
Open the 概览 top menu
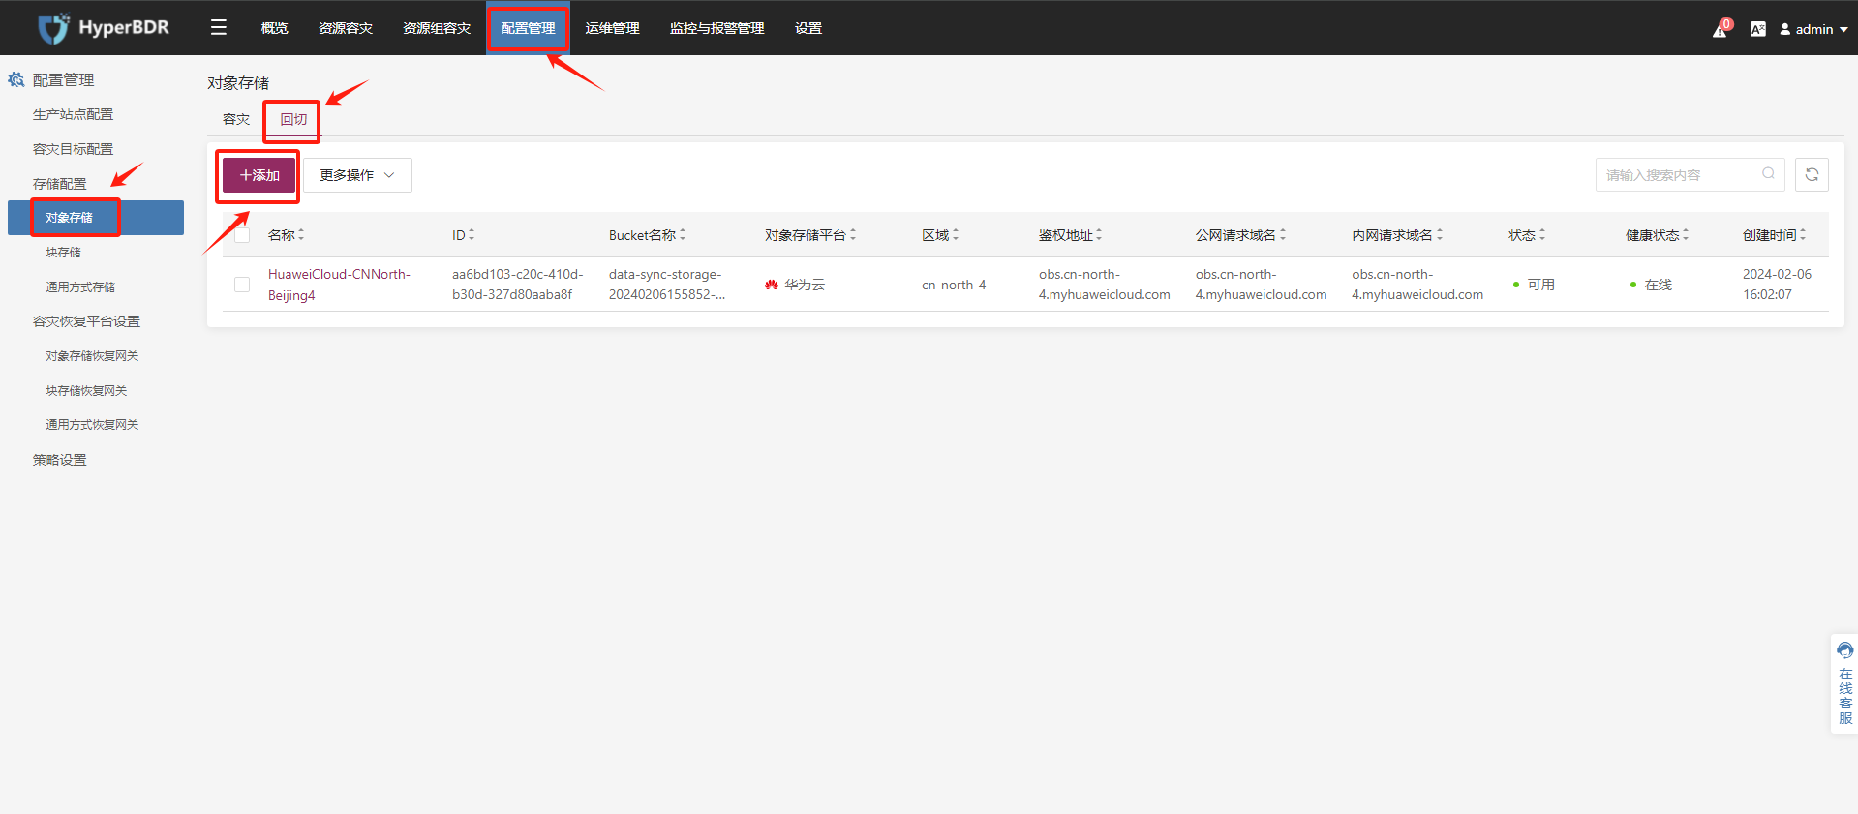[x=274, y=28]
